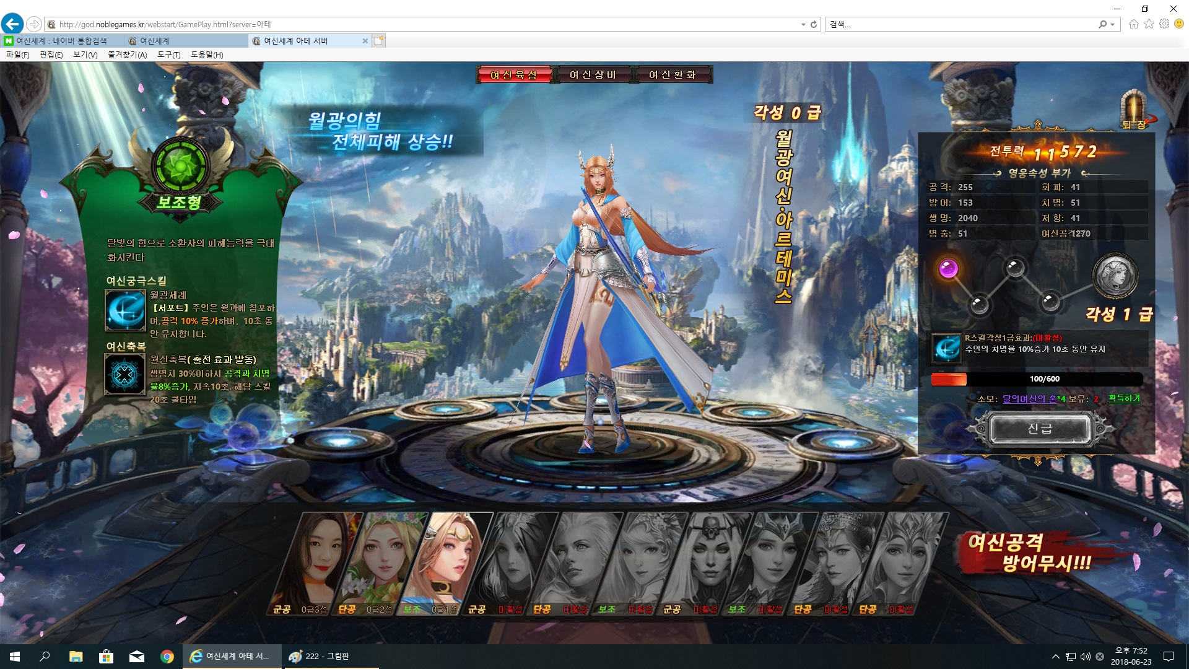Screen dimensions: 1189x669
Task: Expand the address bar dropdown arrow
Action: (803, 25)
